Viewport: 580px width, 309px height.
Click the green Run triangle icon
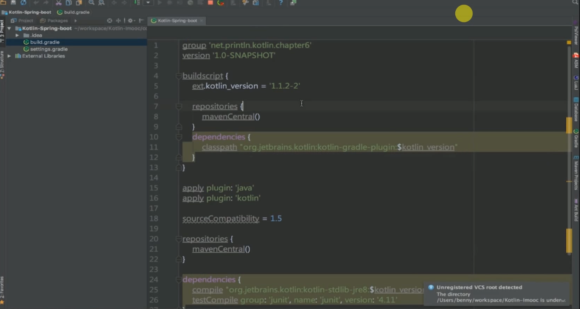tap(159, 3)
